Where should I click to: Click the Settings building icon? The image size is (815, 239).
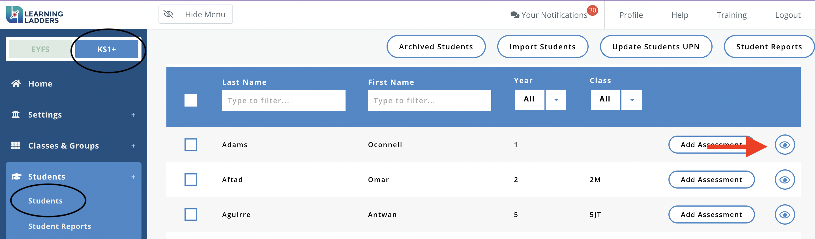pyautogui.click(x=16, y=114)
